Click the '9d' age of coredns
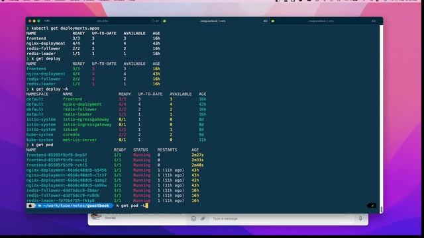Screen dimensions: 424x238 tap(201, 135)
